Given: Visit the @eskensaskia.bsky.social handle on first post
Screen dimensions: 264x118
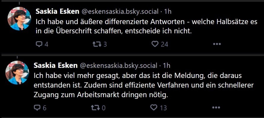Looking at the screenshot, I should pyautogui.click(x=120, y=12).
